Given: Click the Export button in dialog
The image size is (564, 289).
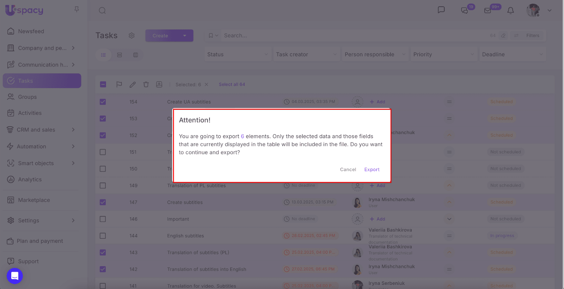Looking at the screenshot, I should tap(372, 169).
